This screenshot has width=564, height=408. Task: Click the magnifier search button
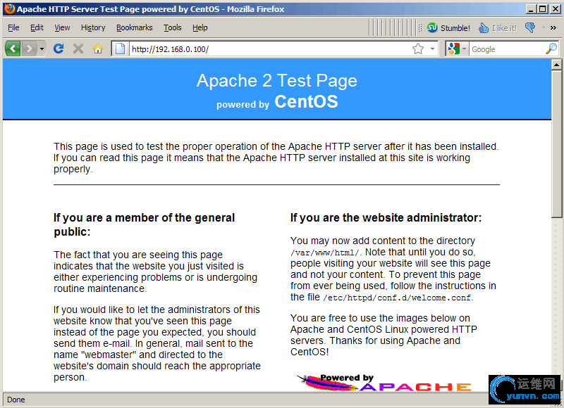(551, 49)
